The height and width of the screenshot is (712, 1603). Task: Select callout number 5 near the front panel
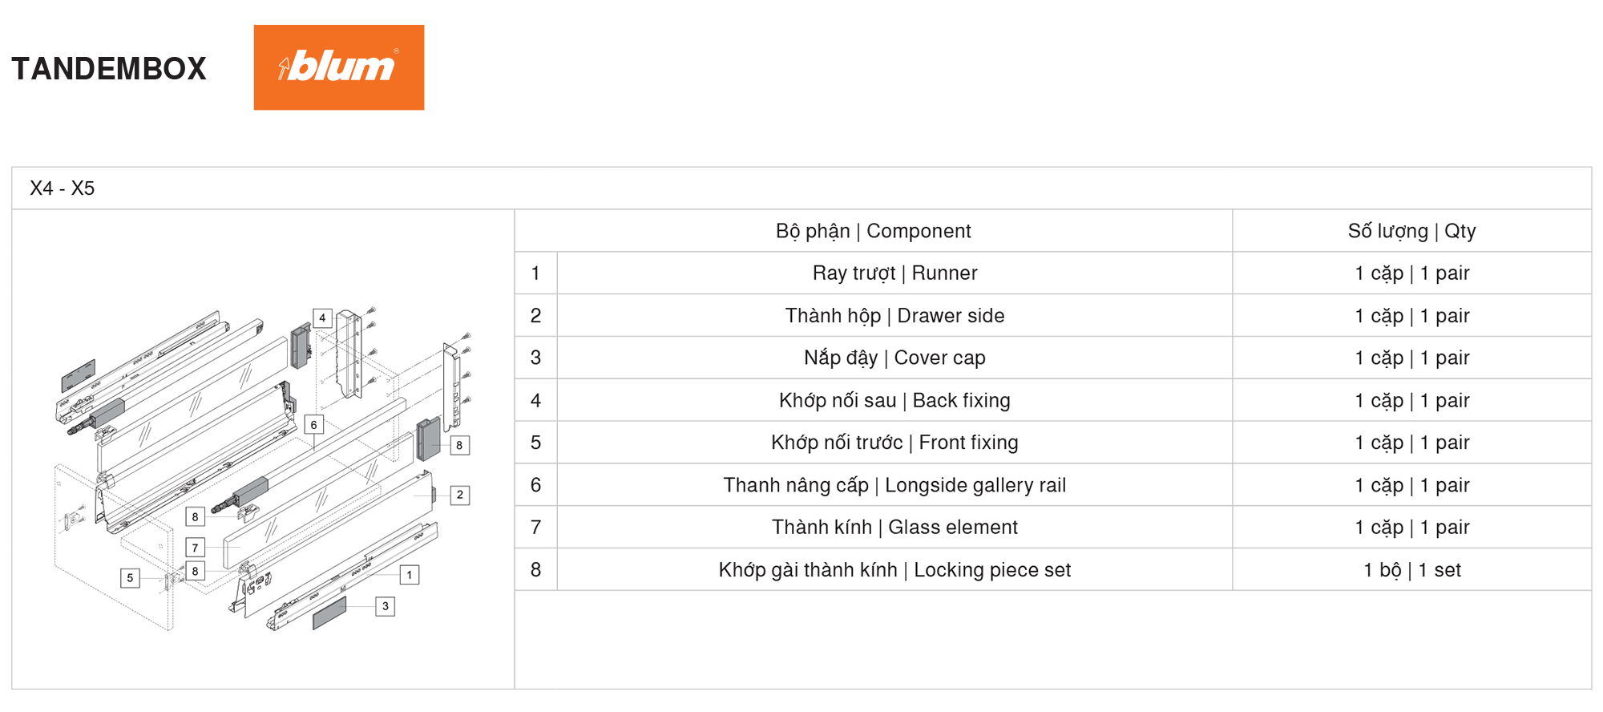pyautogui.click(x=130, y=578)
